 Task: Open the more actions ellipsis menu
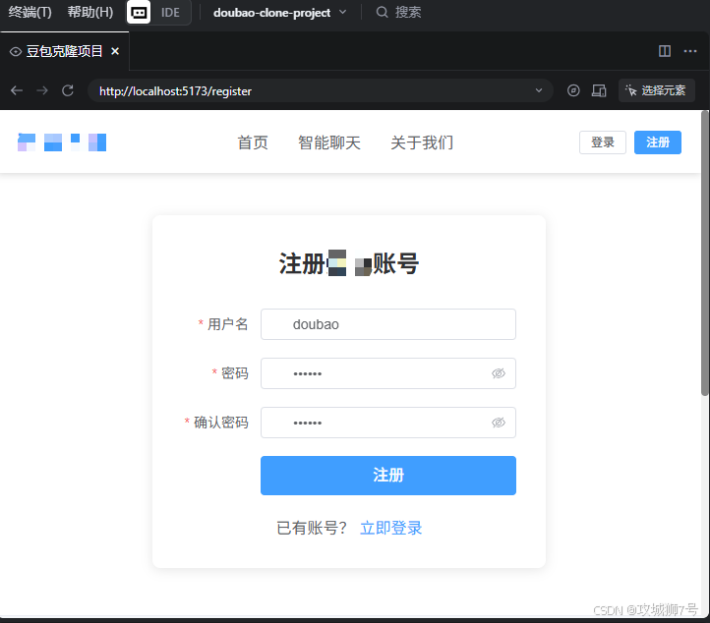(690, 51)
